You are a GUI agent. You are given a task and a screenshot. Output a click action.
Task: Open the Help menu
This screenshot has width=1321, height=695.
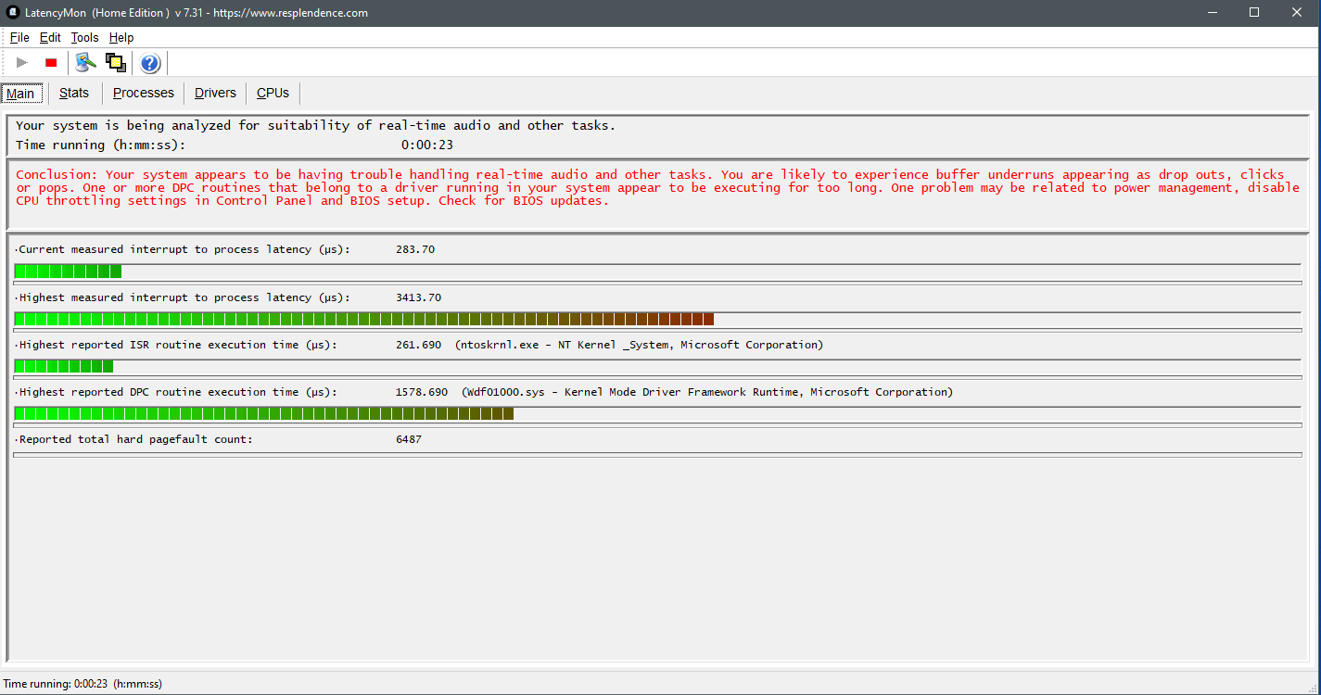click(121, 37)
